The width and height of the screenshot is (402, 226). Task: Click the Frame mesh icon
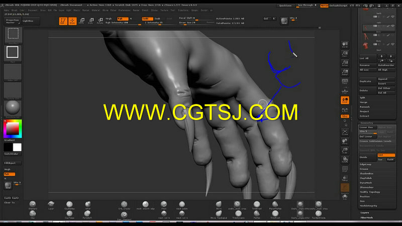345,132
